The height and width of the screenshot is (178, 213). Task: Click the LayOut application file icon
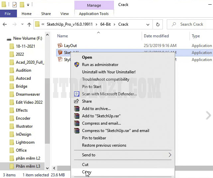coord(60,46)
